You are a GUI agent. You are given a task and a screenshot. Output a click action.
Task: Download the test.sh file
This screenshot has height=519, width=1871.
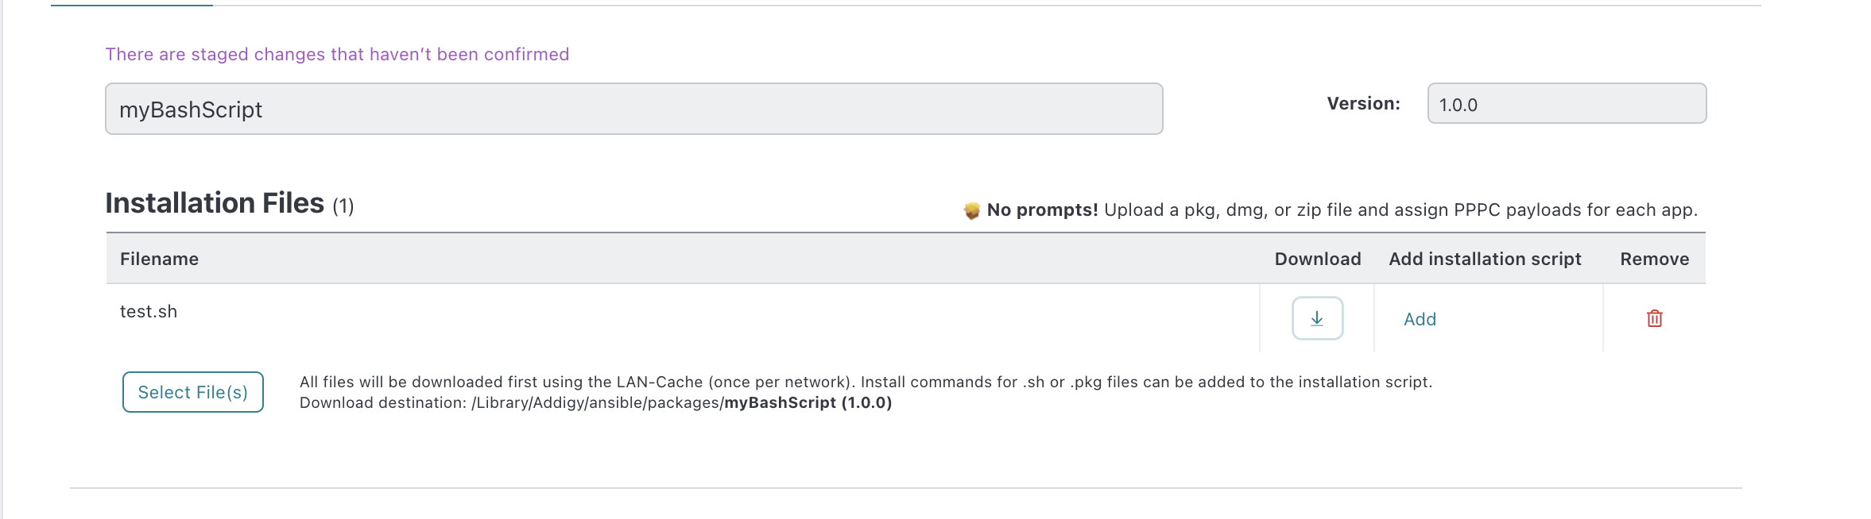click(1317, 318)
